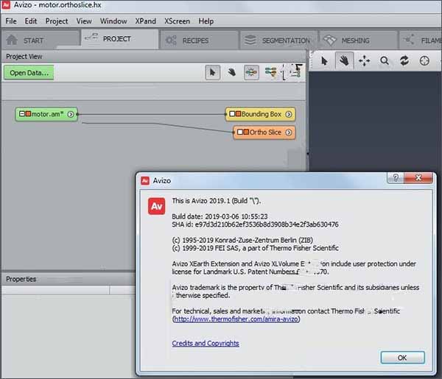Select the arrow pointer tool in Project View
Image resolution: width=442 pixels, height=379 pixels.
212,72
